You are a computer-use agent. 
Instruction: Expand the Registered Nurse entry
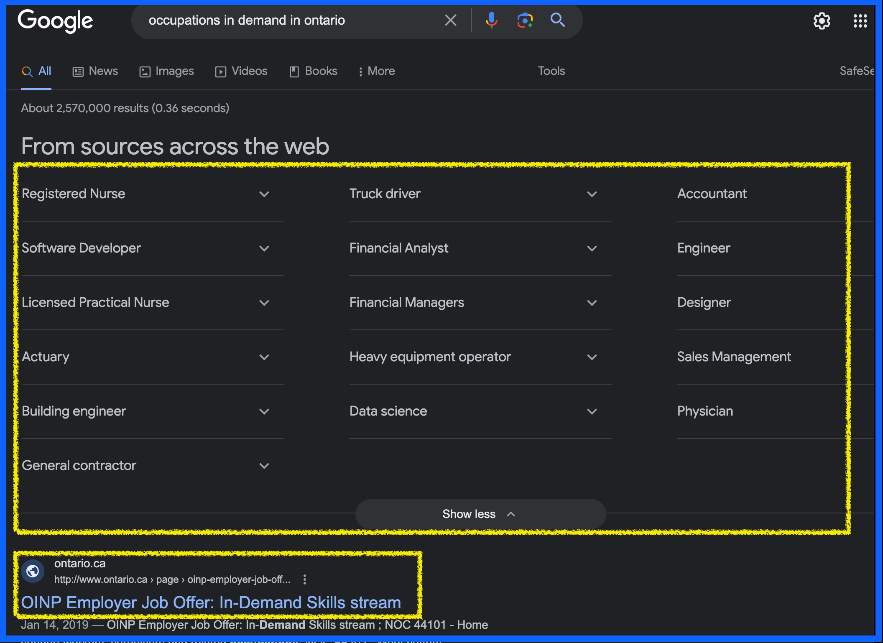[x=264, y=194]
